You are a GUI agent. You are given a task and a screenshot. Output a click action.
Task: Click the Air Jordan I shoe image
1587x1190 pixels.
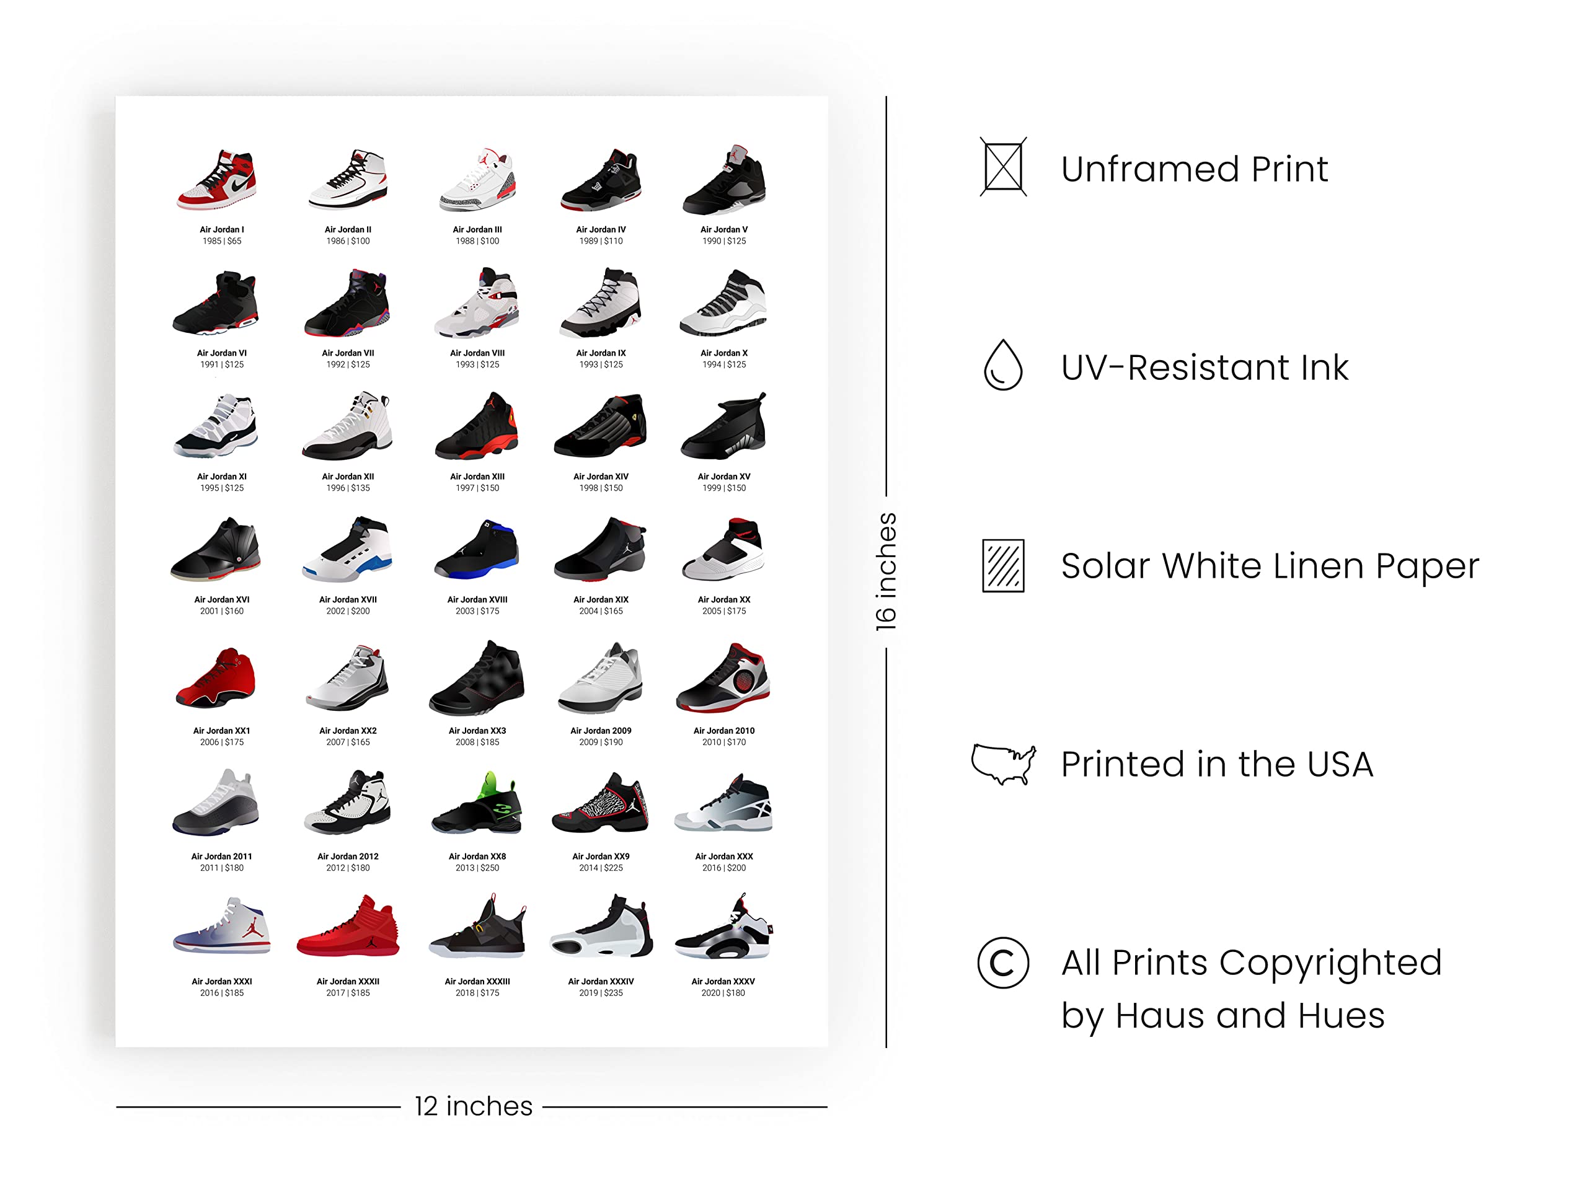(218, 179)
